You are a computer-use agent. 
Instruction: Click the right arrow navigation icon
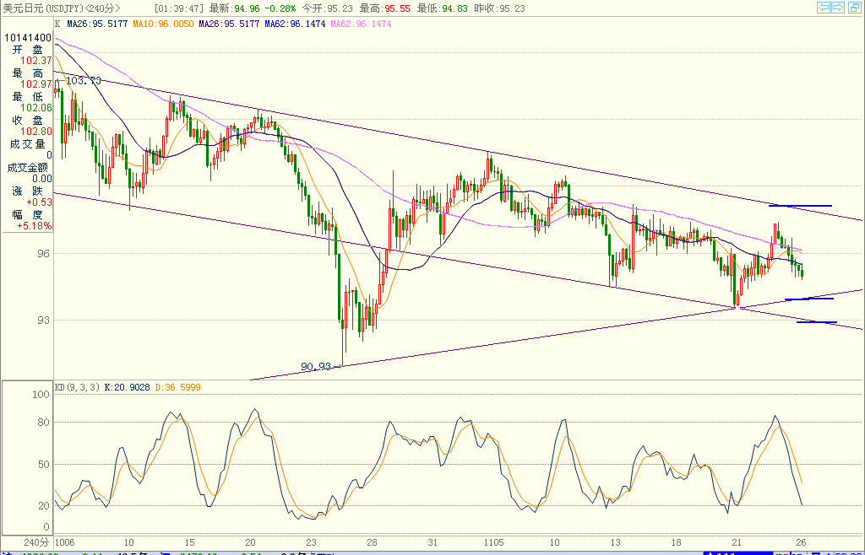point(837,7)
